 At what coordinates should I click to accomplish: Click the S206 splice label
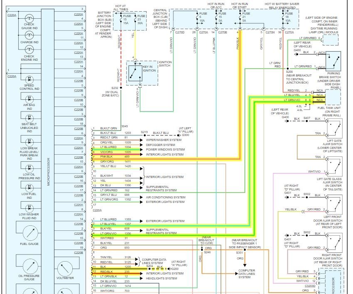[289, 72]
